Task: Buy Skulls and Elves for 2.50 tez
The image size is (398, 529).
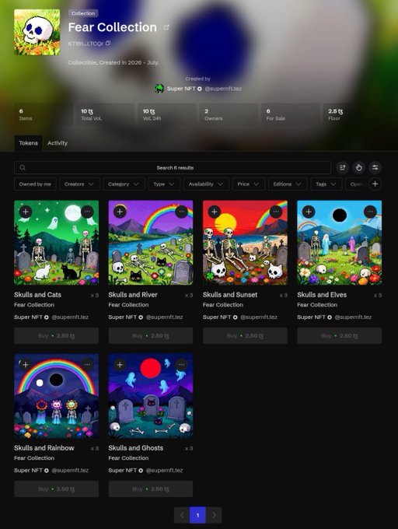Action: (x=340, y=336)
